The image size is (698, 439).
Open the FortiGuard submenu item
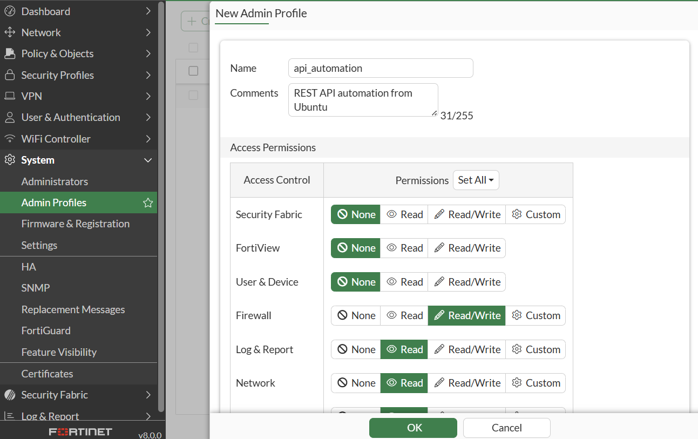click(79, 330)
